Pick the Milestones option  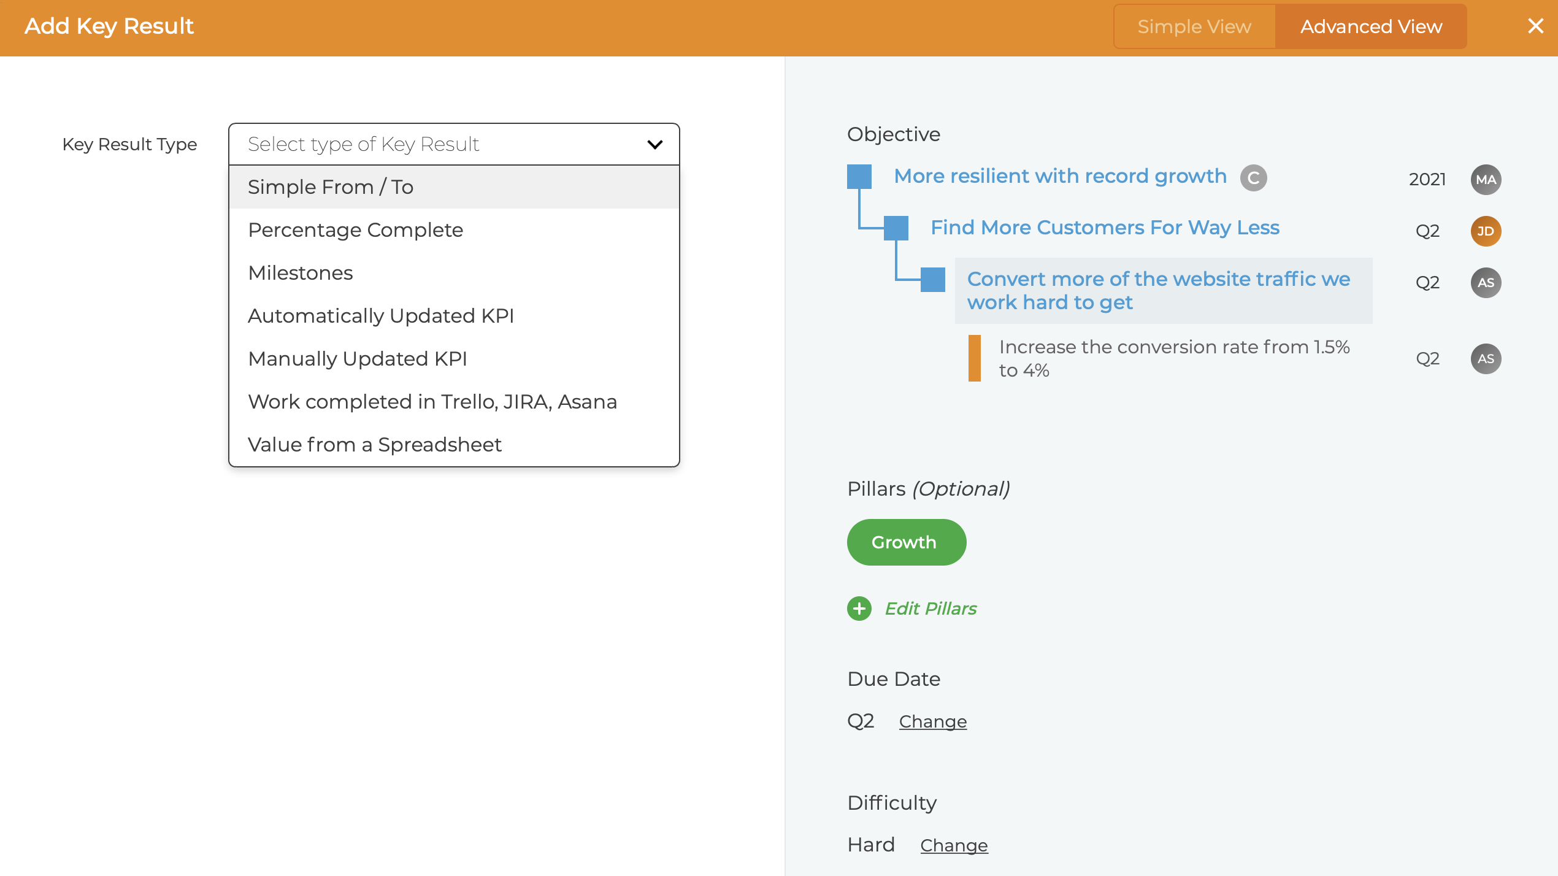[454, 273]
